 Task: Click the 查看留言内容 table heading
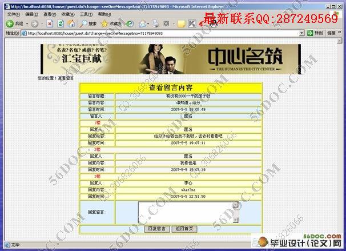(x=171, y=87)
